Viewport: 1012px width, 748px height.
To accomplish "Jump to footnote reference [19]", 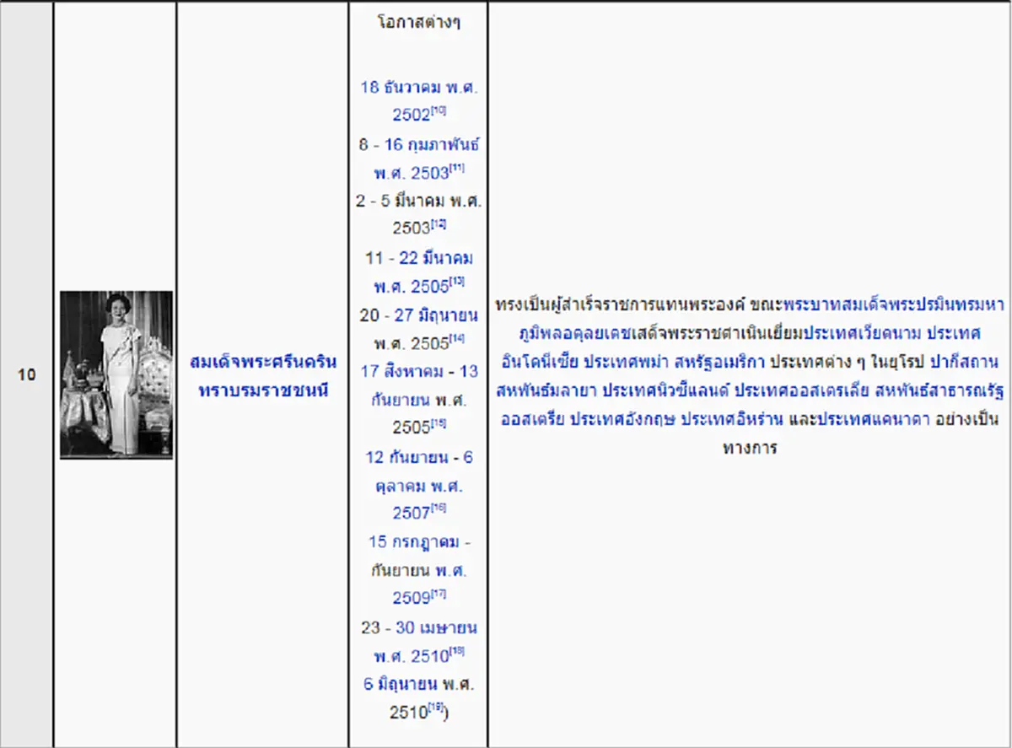I will 436,707.
